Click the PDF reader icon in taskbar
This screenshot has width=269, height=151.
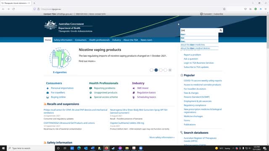coord(134,148)
